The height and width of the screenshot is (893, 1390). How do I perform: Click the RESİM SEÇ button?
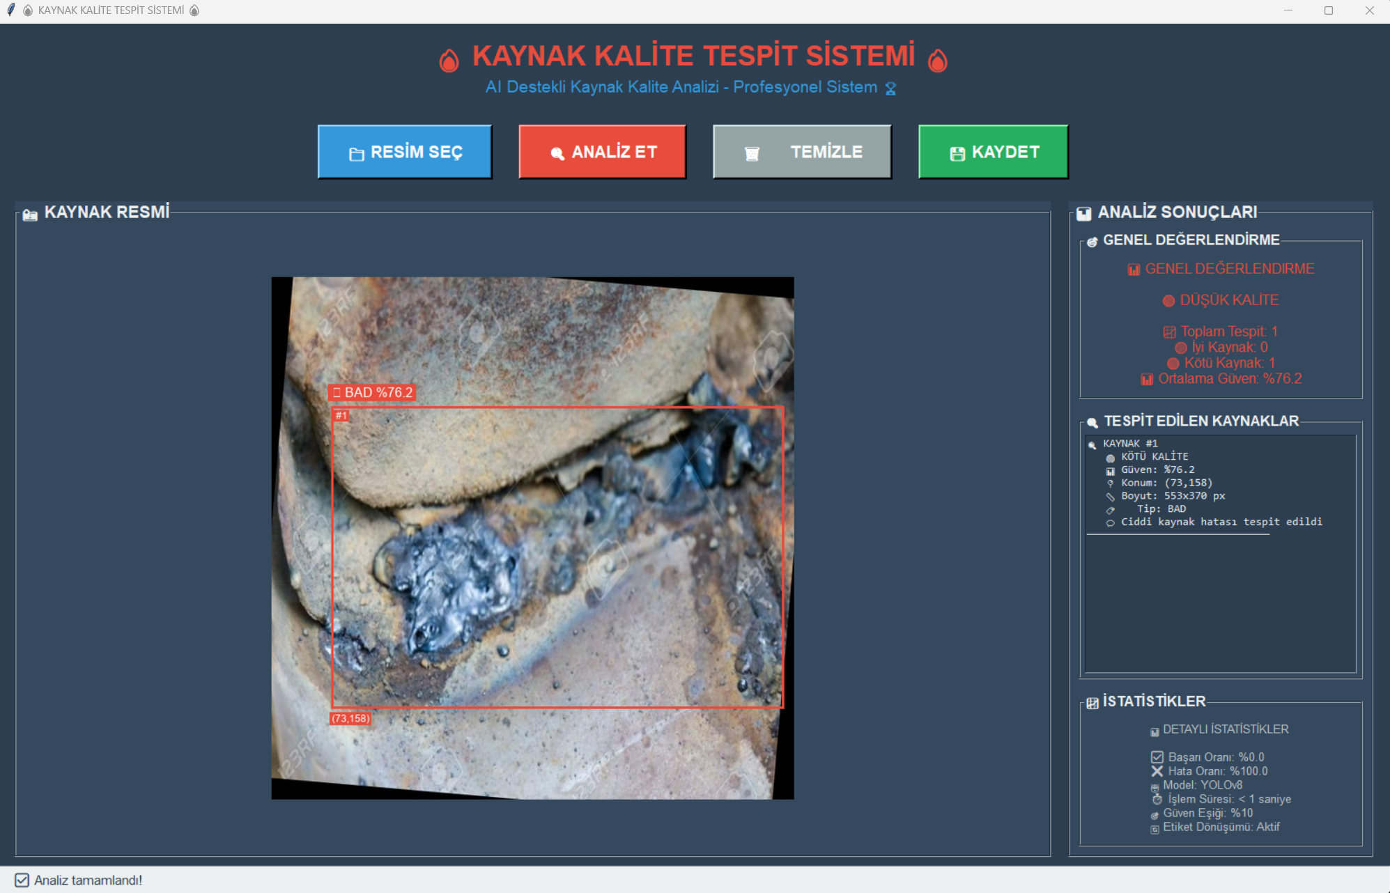[x=405, y=152]
